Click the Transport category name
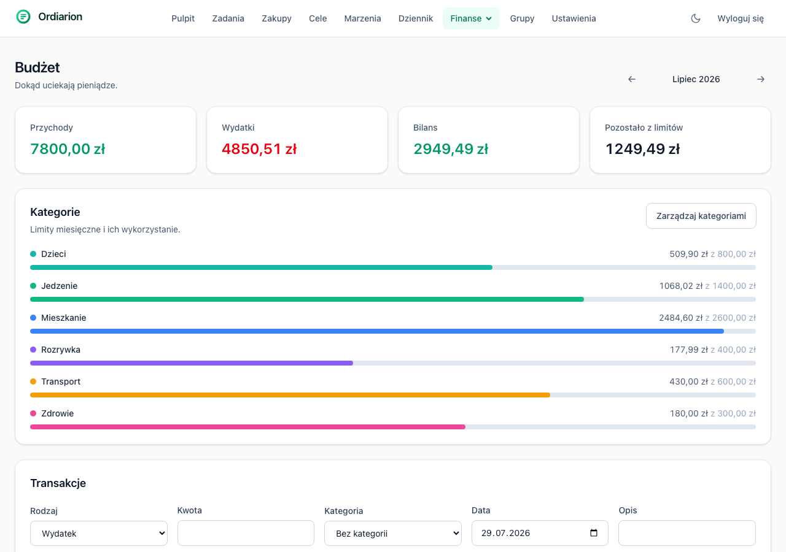Image resolution: width=786 pixels, height=552 pixels. 61,381
